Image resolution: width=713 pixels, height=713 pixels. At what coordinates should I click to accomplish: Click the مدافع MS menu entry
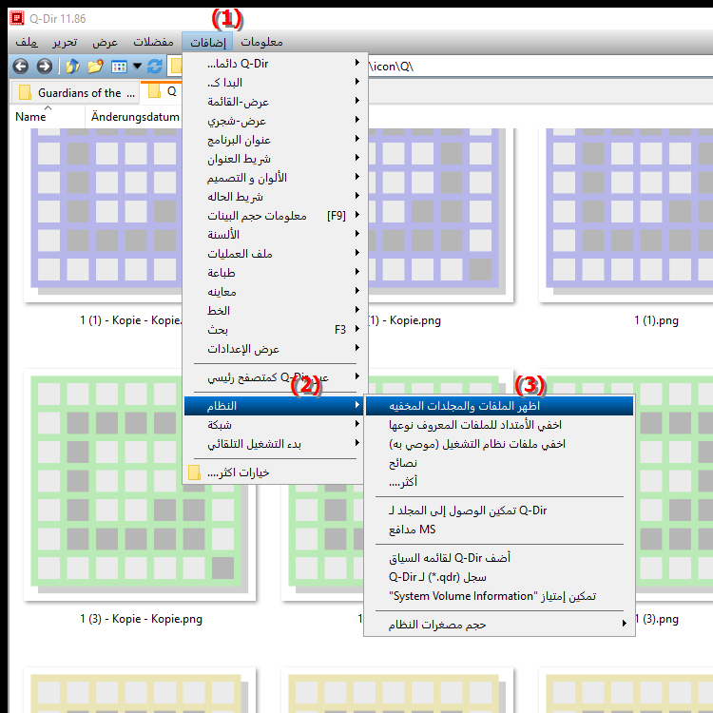click(x=499, y=530)
